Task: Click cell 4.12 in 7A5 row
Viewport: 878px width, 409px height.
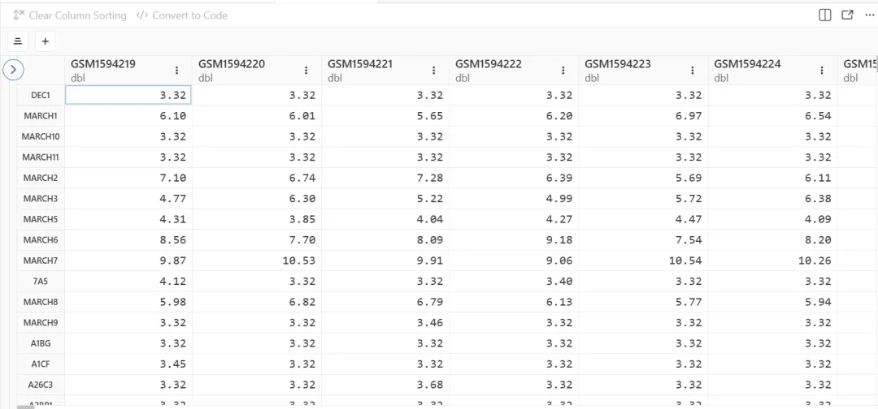Action: click(128, 282)
